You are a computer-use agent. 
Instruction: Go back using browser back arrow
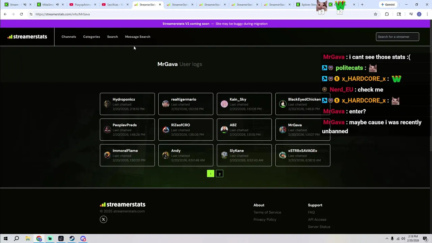click(5, 14)
